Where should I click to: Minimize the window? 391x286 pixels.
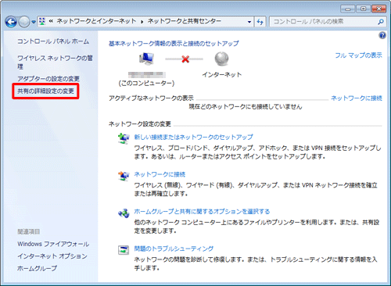pyautogui.click(x=348, y=9)
